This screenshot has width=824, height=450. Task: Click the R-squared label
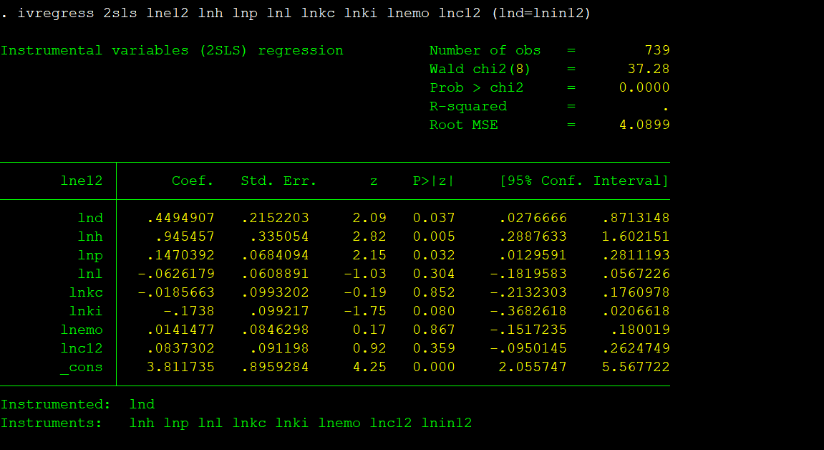(467, 107)
